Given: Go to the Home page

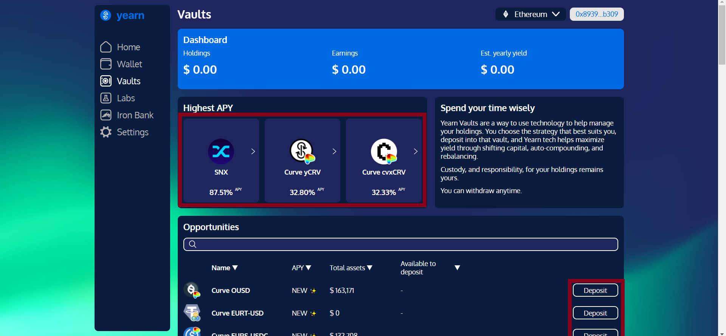Looking at the screenshot, I should point(129,47).
